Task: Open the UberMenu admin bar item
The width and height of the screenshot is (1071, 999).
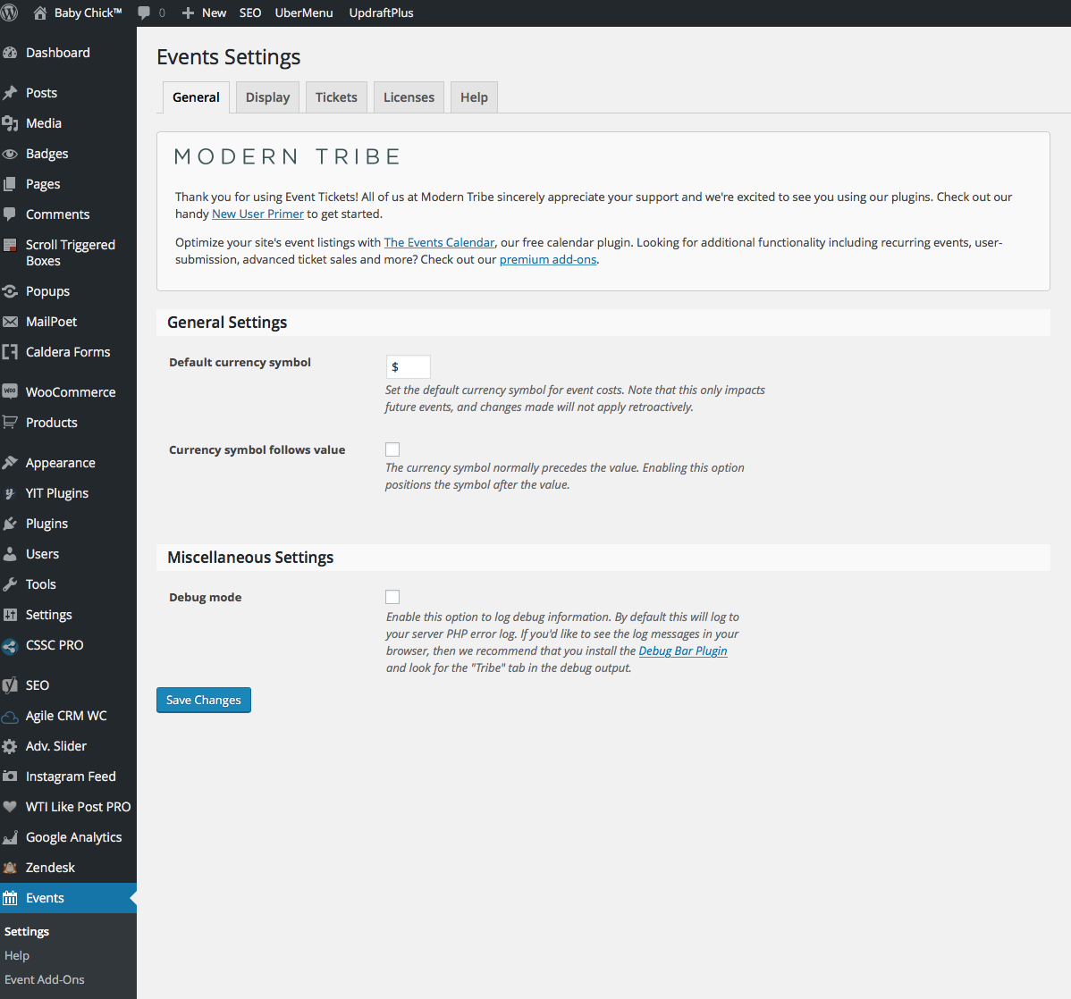Action: point(304,13)
